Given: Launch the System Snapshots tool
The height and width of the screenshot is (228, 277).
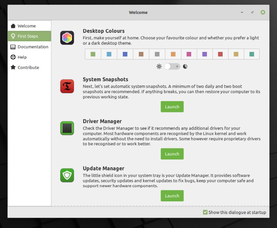Looking at the screenshot, I should (172, 107).
